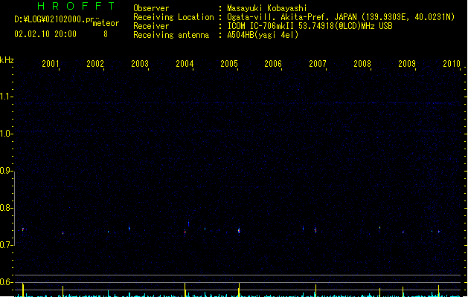Click the 2003 time axis label
This screenshot has height=297, width=468.
click(x=140, y=63)
